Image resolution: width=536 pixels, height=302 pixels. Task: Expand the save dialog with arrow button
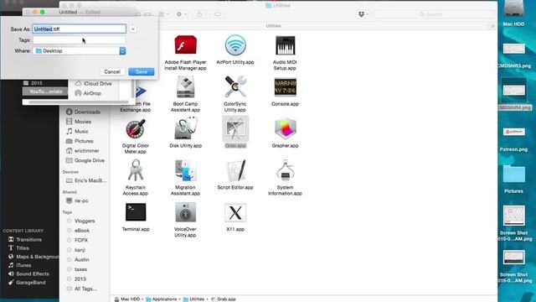pos(133,29)
